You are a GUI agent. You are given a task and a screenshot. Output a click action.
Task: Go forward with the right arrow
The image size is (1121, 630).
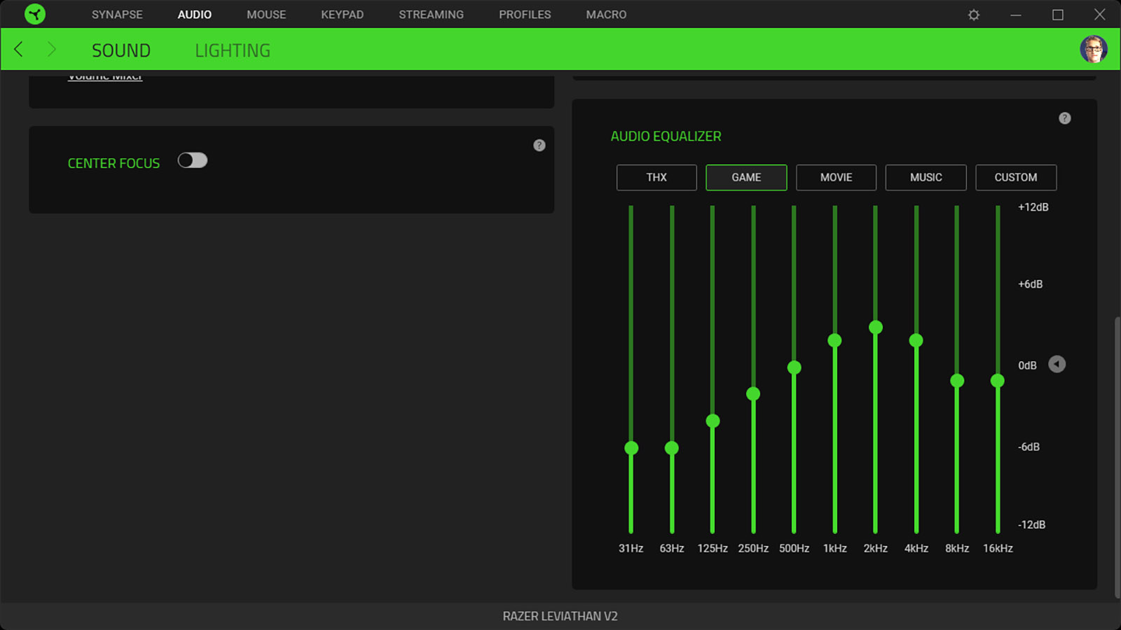click(x=51, y=49)
